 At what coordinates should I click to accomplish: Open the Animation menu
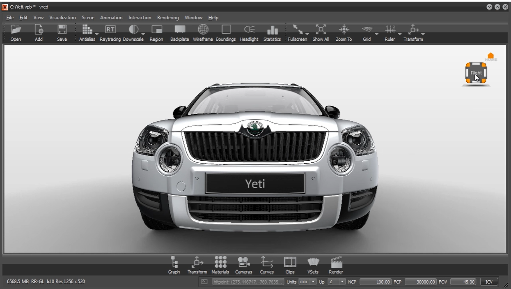point(111,18)
